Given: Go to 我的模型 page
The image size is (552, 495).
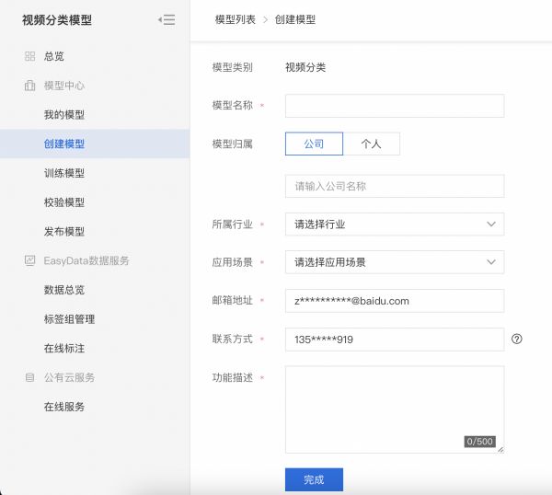Looking at the screenshot, I should (64, 115).
